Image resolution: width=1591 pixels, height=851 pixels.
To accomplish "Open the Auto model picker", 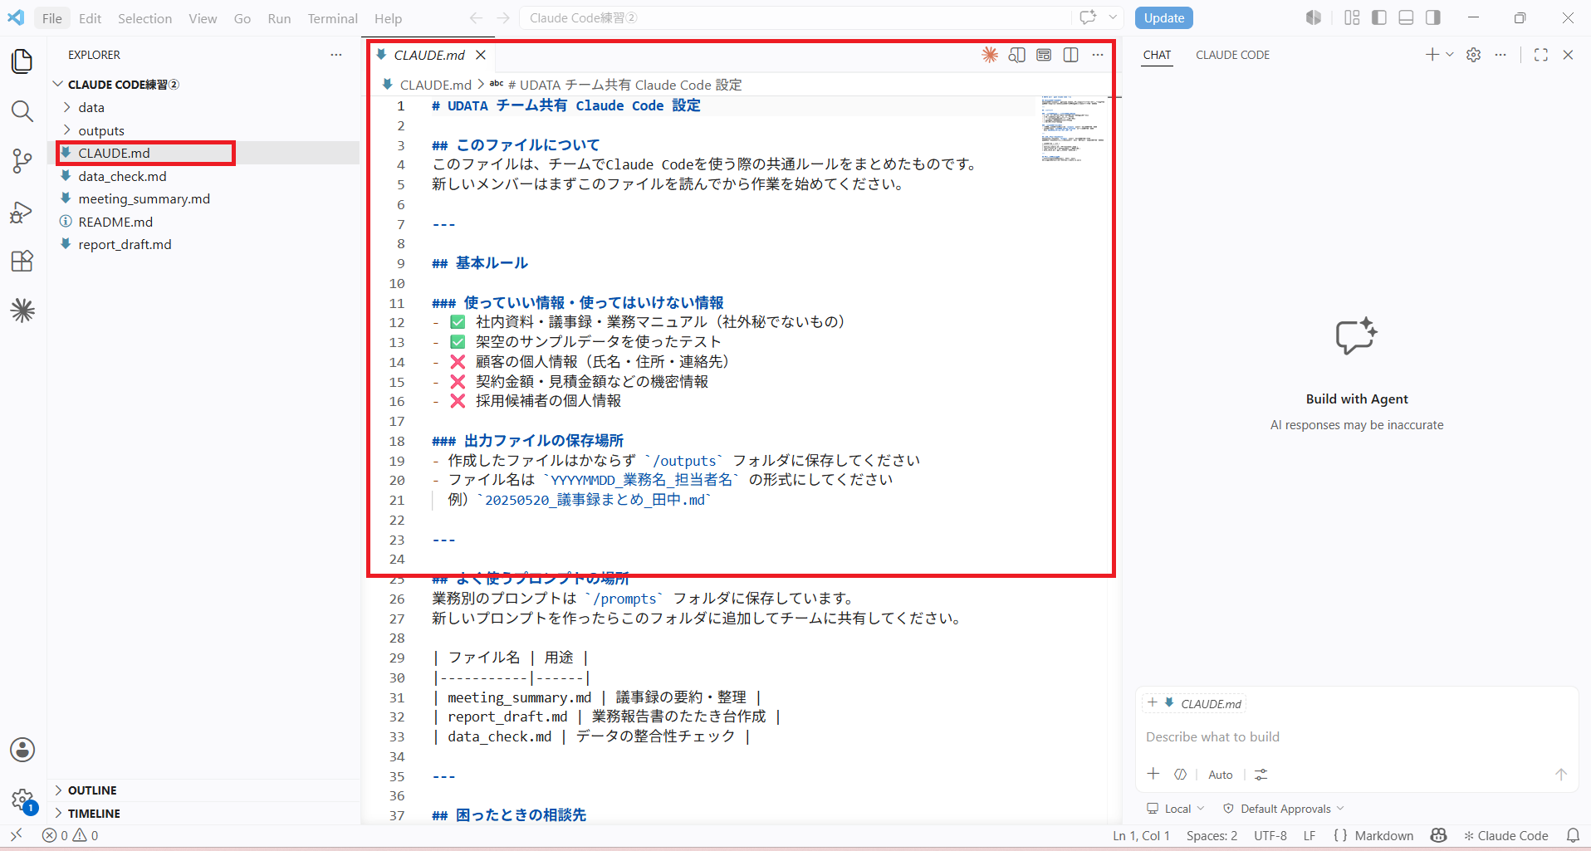I will point(1220,775).
